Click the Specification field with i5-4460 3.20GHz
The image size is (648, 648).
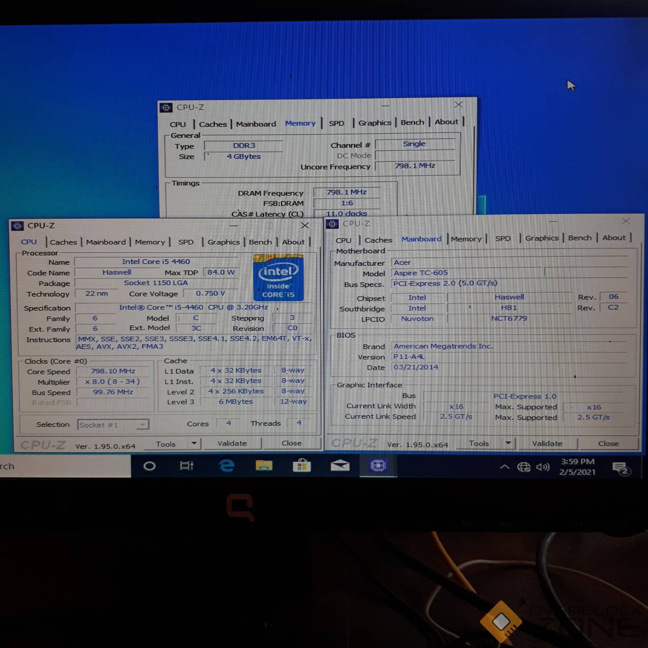(193, 307)
